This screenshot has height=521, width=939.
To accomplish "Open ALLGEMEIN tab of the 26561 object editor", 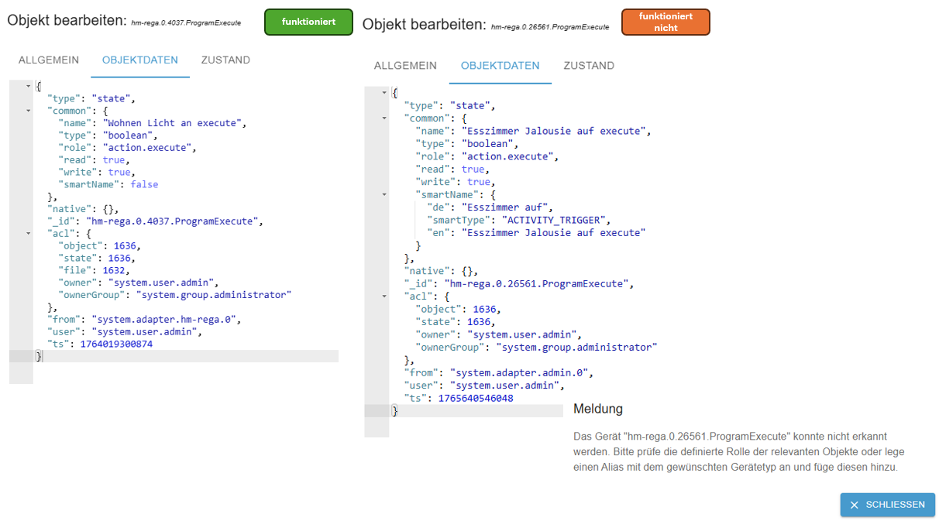I will point(405,66).
